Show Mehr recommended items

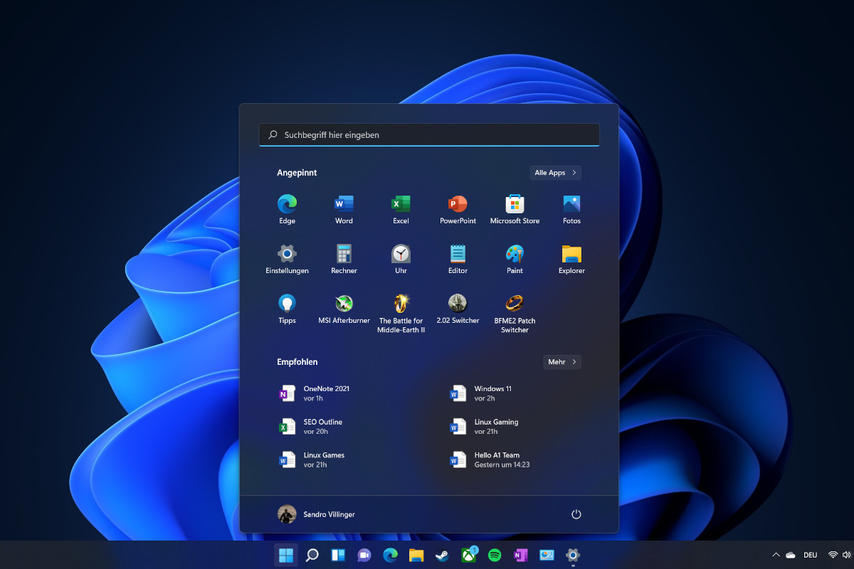coord(562,362)
